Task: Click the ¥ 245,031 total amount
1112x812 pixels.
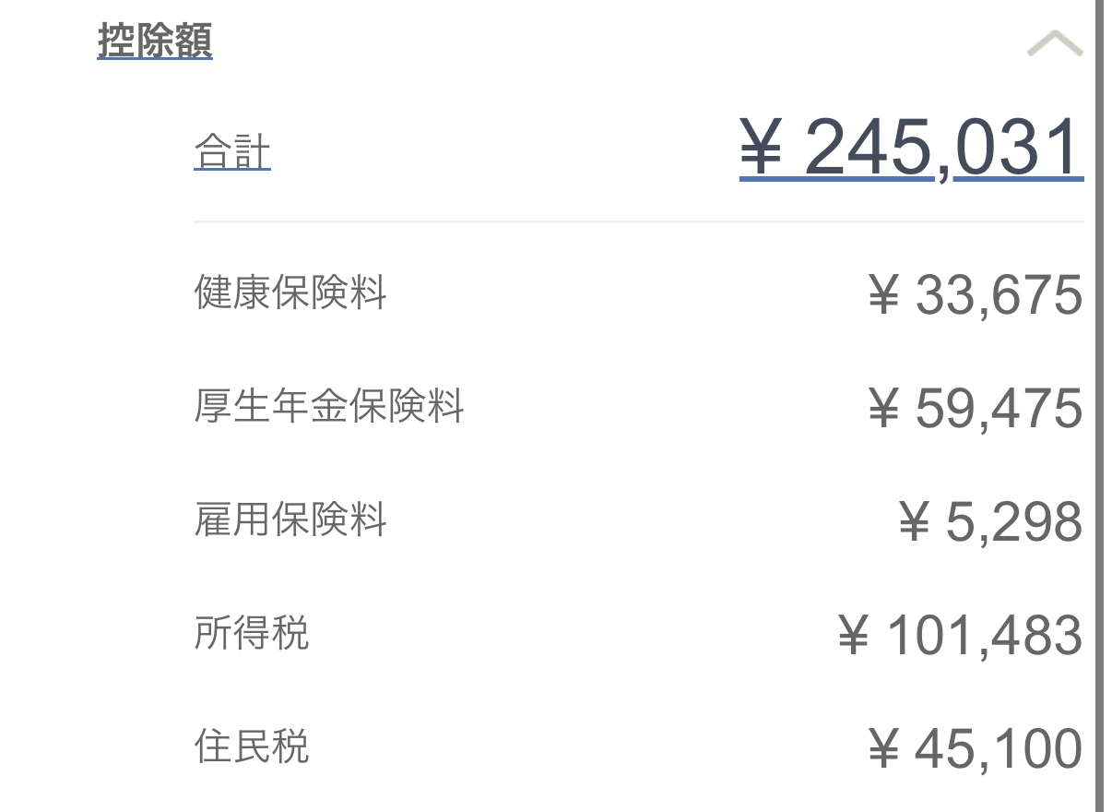Action: coord(911,149)
